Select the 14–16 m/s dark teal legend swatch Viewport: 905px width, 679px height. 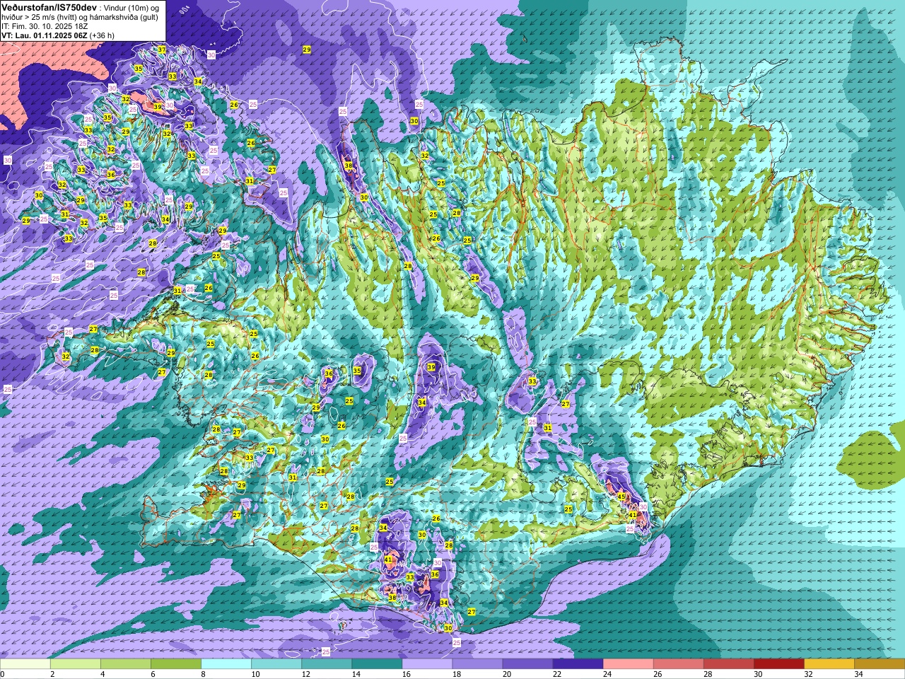pyautogui.click(x=377, y=664)
